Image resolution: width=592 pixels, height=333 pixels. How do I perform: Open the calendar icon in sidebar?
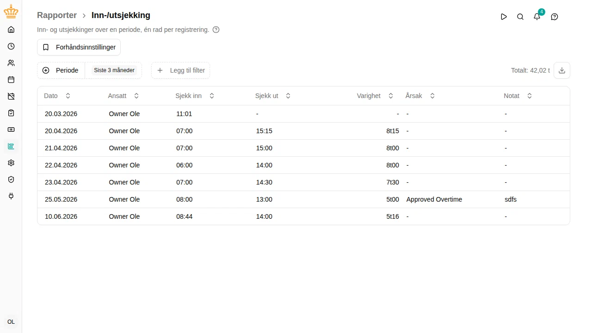(x=11, y=80)
